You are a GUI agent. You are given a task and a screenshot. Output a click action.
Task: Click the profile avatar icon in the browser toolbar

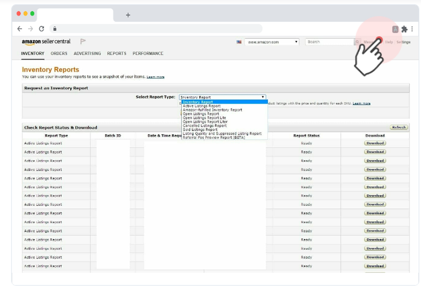[395, 29]
